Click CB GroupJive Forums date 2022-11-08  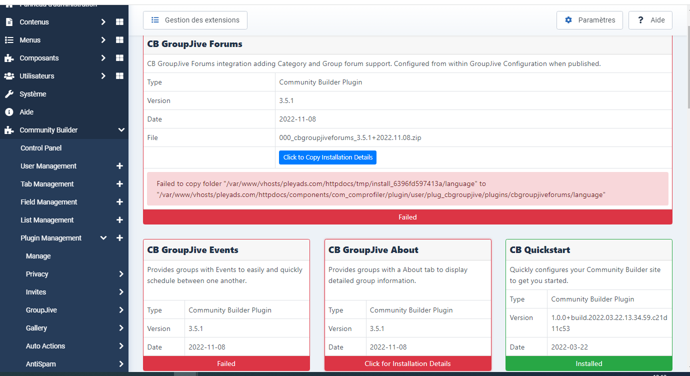(x=297, y=119)
